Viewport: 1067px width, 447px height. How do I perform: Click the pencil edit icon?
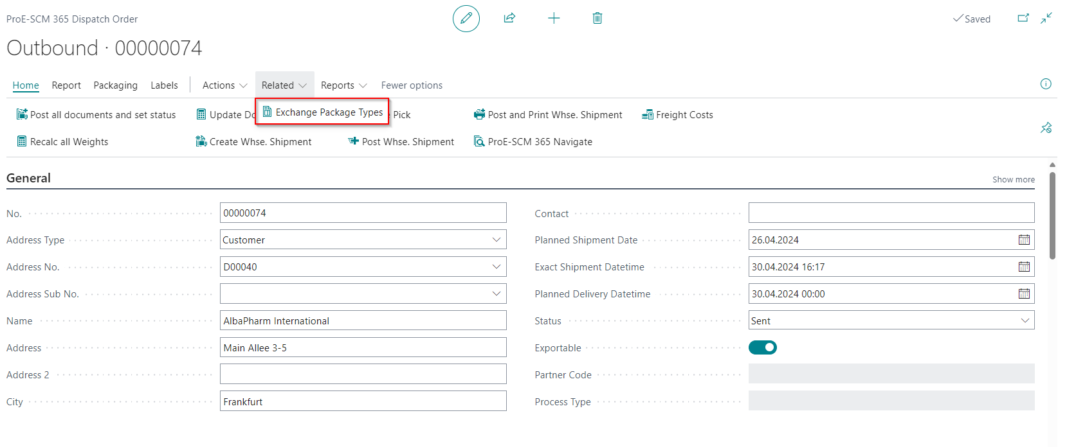(466, 18)
